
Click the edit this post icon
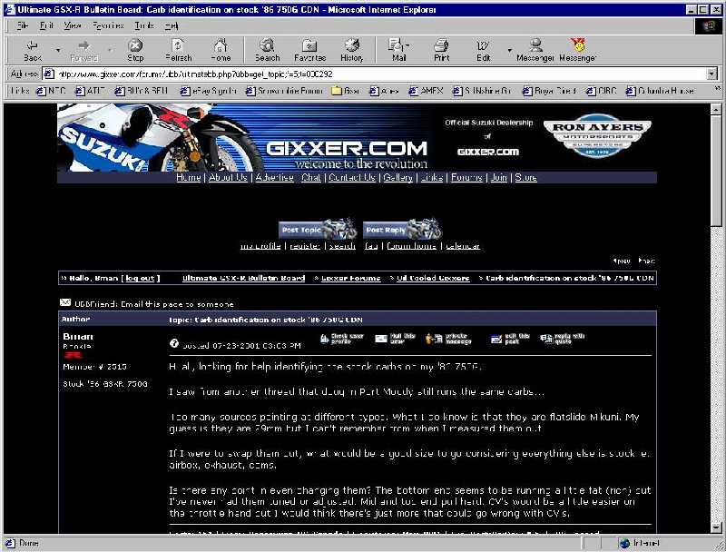(x=510, y=339)
